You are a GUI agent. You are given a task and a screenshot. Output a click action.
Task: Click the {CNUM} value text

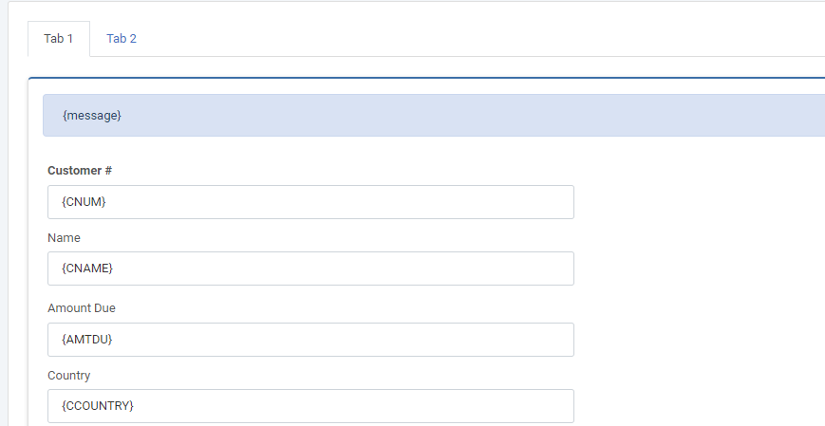84,201
